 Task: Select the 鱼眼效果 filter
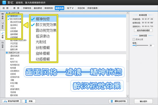[x=14, y=49]
